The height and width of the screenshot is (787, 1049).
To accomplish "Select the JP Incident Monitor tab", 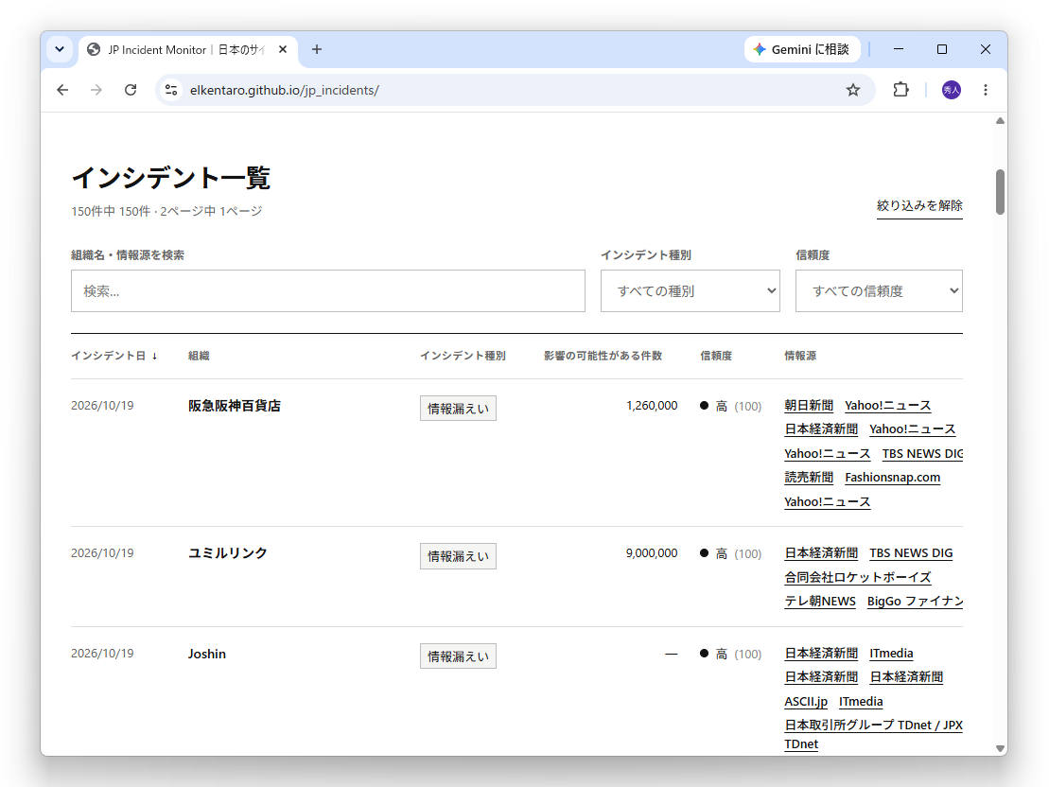I will click(x=187, y=49).
